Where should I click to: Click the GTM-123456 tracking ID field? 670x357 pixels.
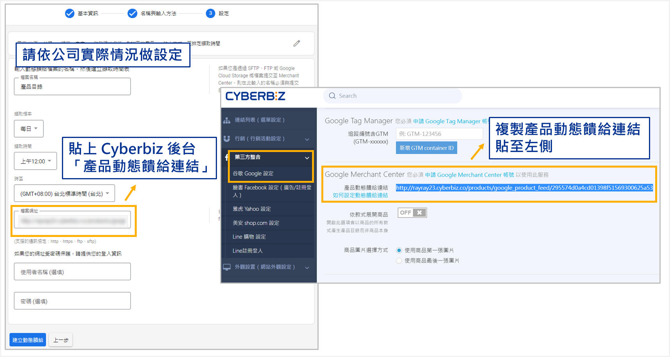point(439,134)
